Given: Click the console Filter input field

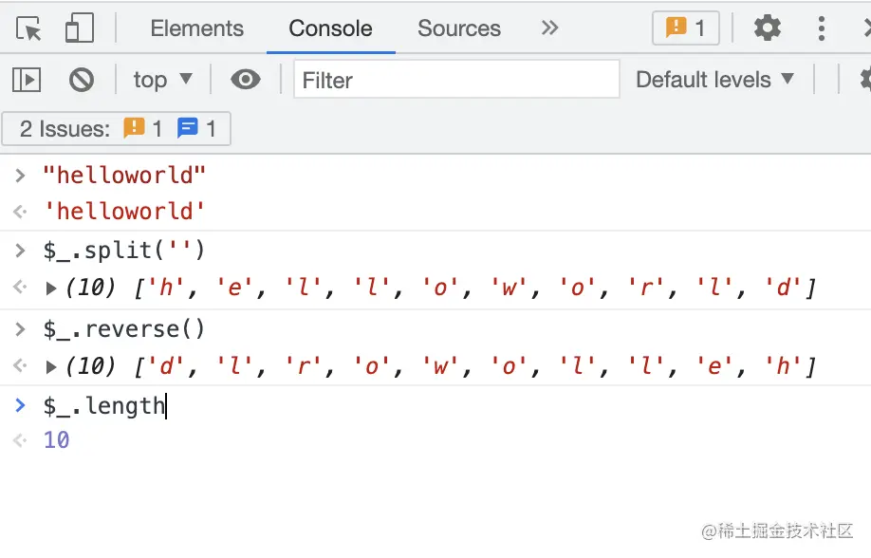Looking at the screenshot, I should (x=455, y=80).
